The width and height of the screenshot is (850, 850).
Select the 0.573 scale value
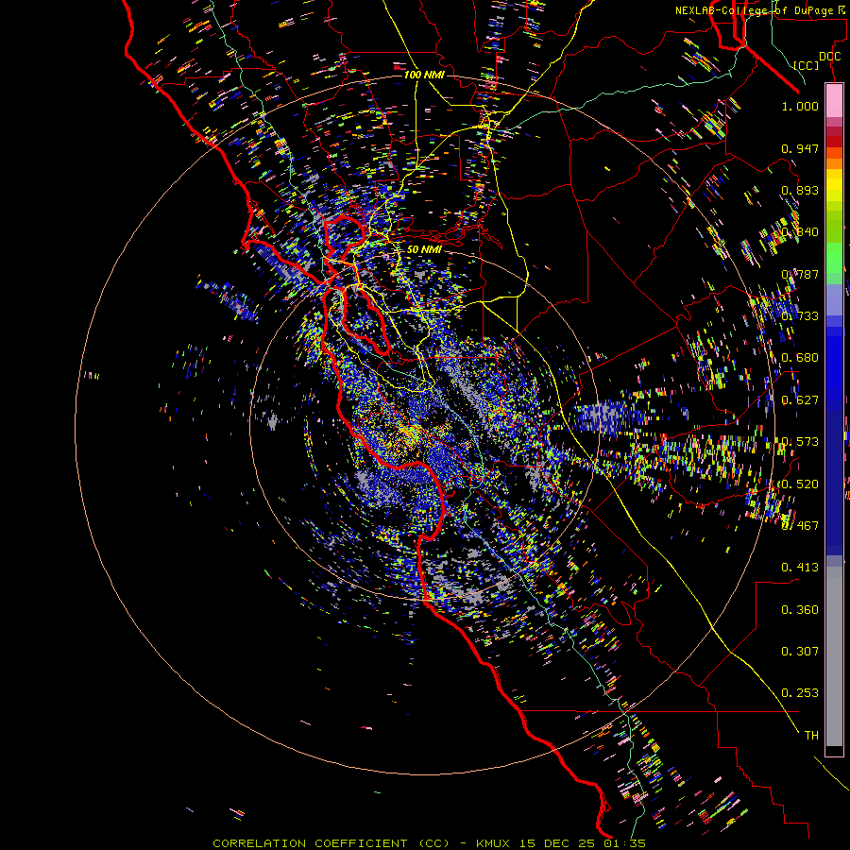coord(800,442)
